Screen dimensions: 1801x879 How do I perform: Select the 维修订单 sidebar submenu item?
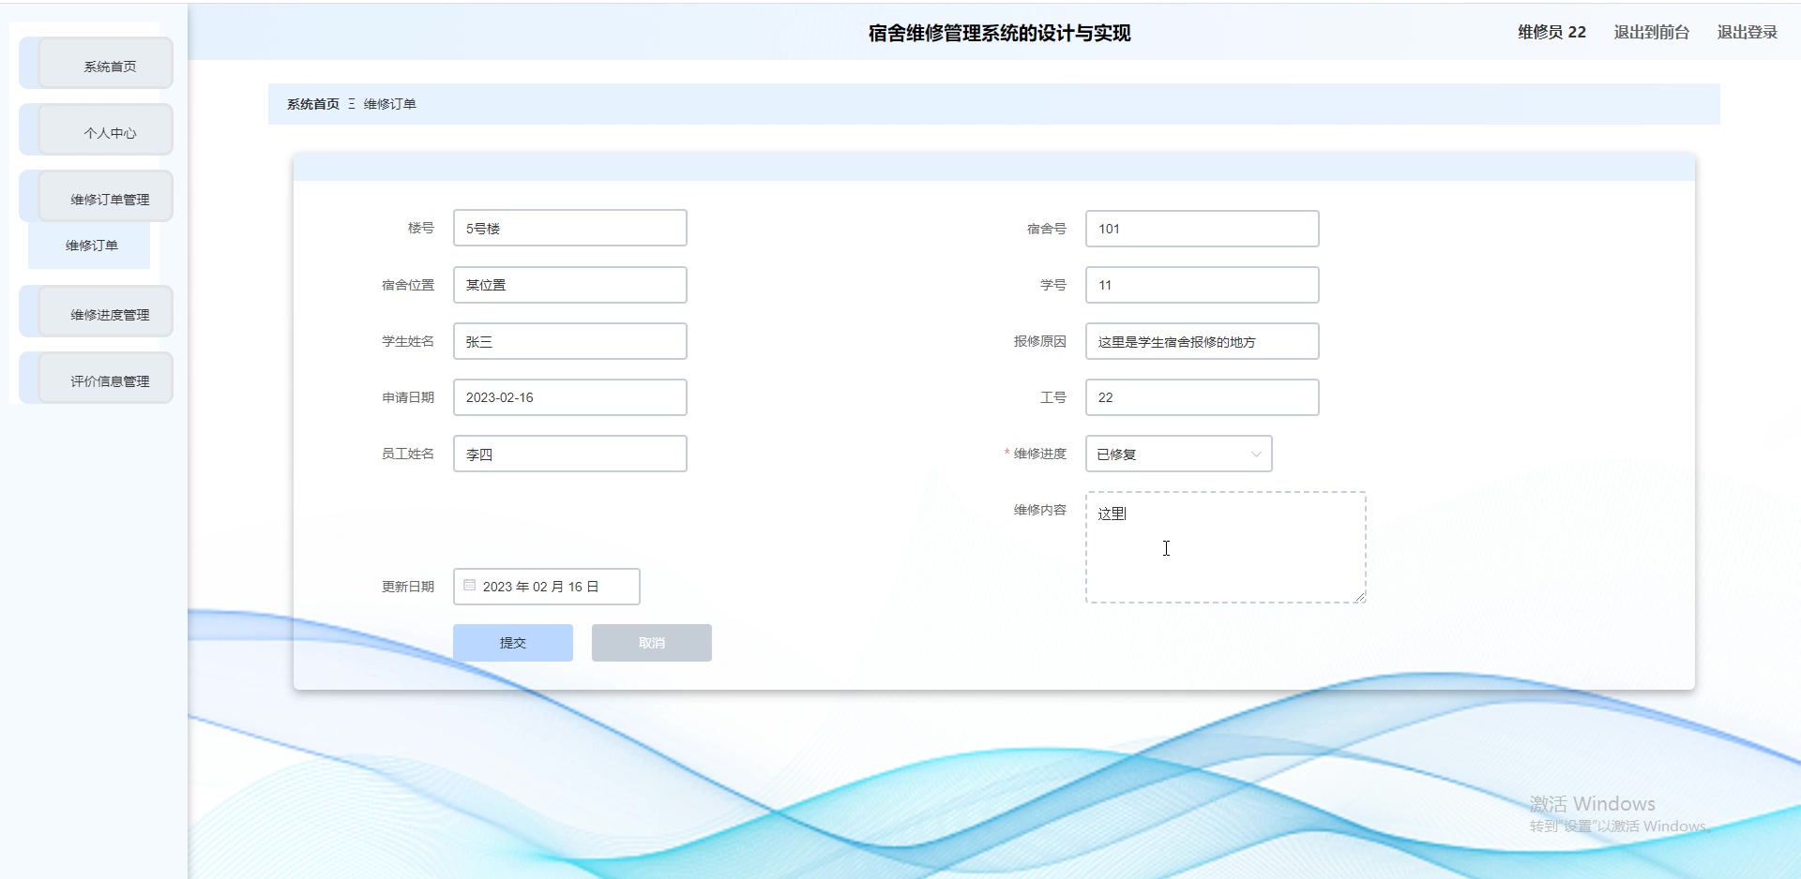click(90, 246)
